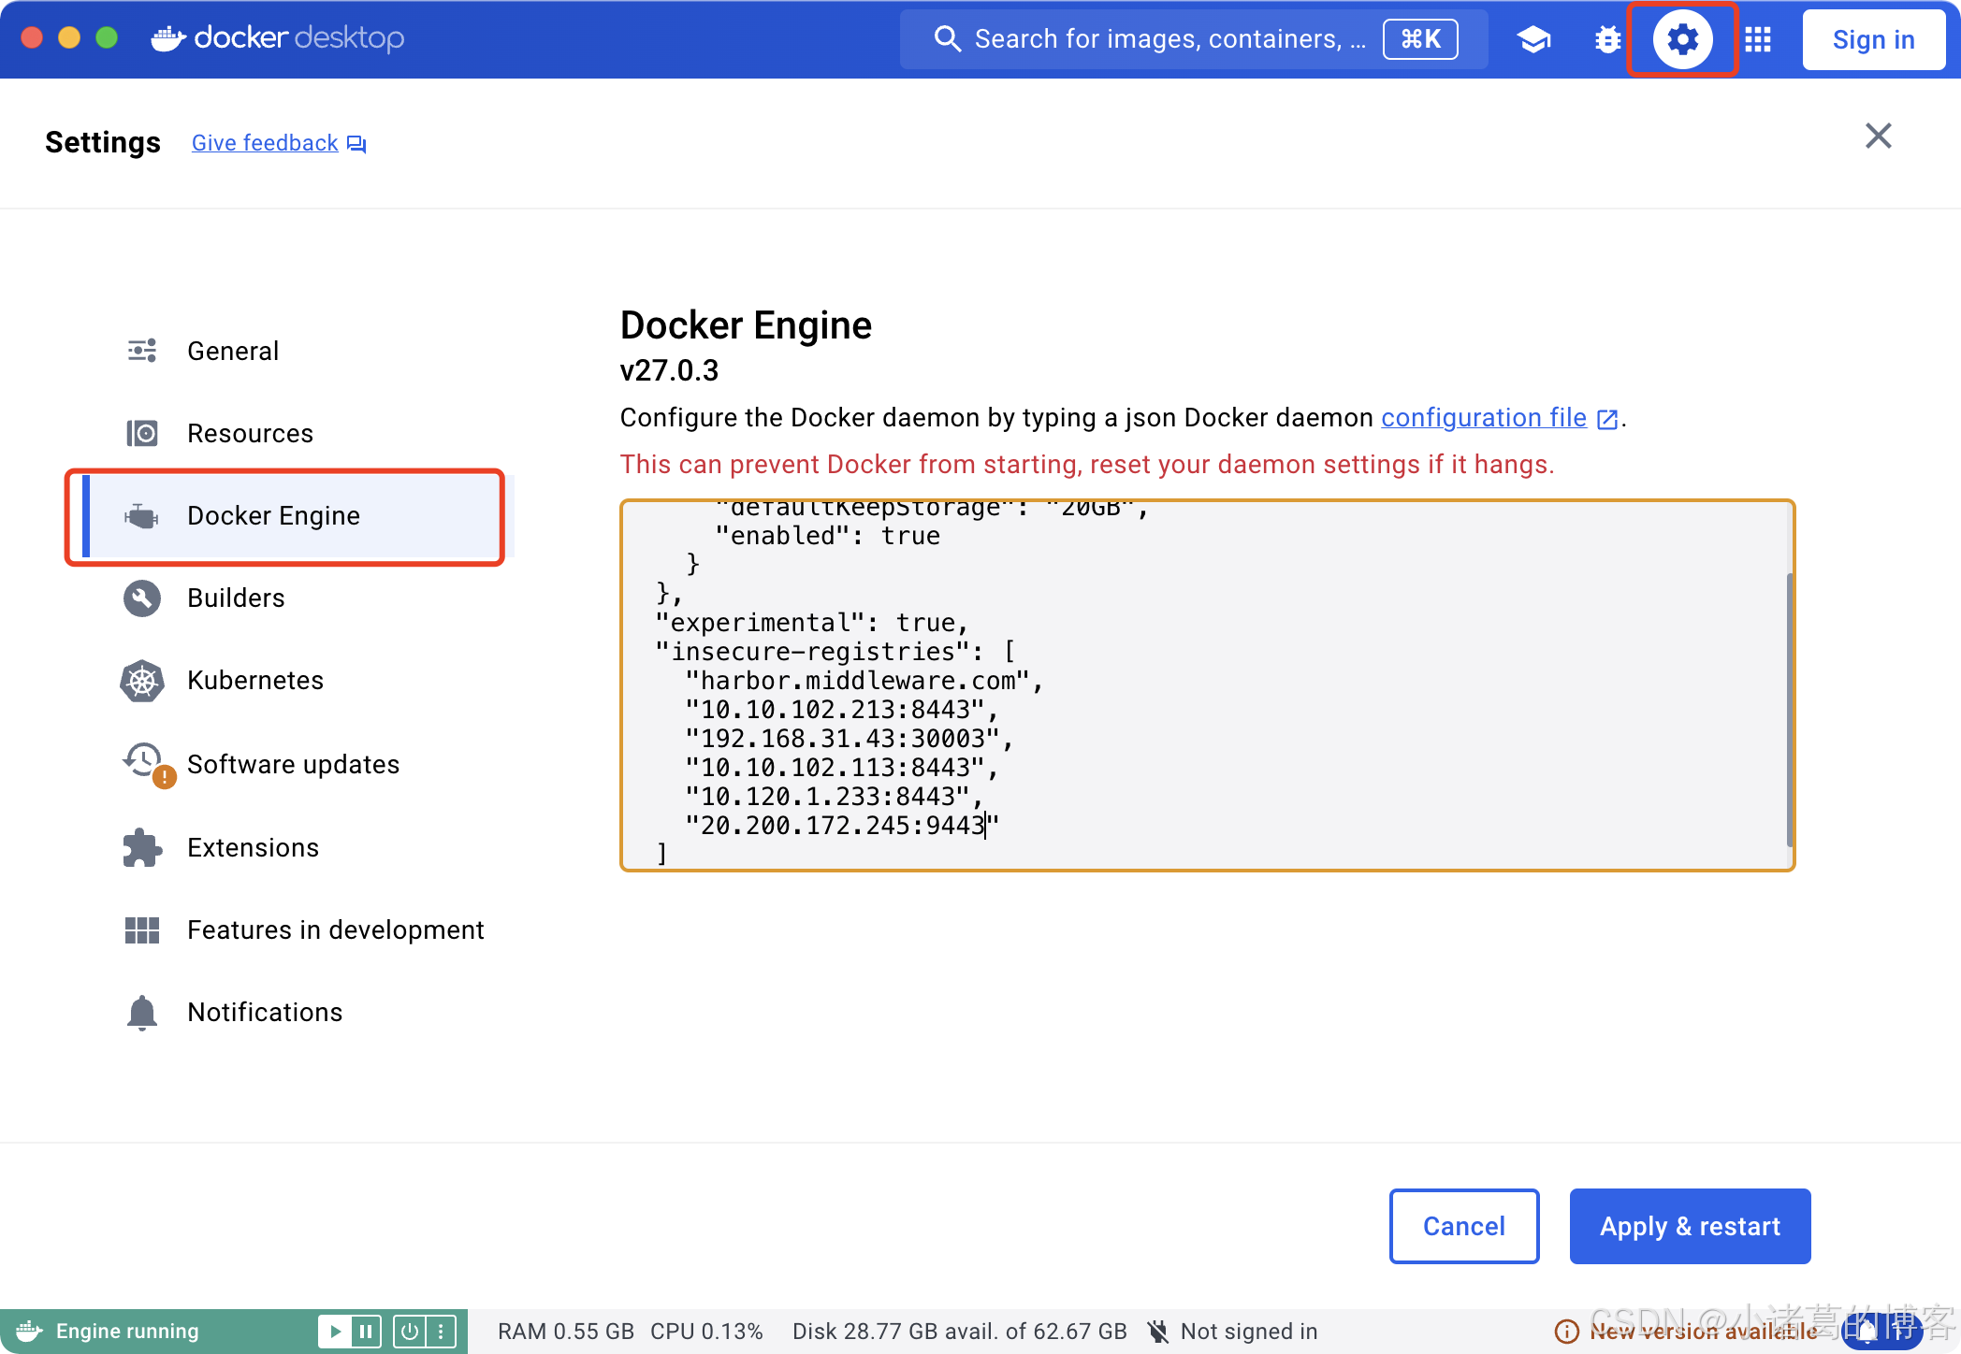Open the Kubernetes settings section
Viewport: 1961px width, 1354px height.
254,681
